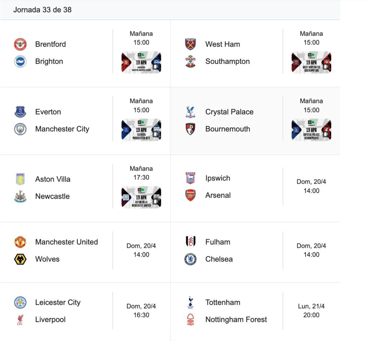
Task: Click the Brighton club crest
Action: 20,62
